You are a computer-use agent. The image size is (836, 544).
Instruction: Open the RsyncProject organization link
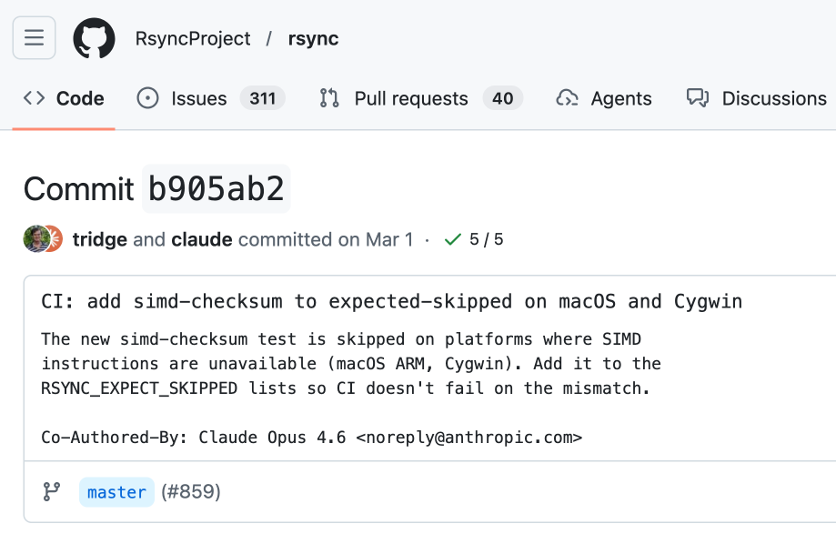(x=193, y=39)
